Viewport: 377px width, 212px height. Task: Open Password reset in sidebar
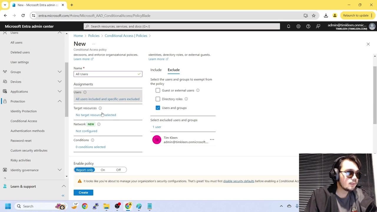point(21,141)
